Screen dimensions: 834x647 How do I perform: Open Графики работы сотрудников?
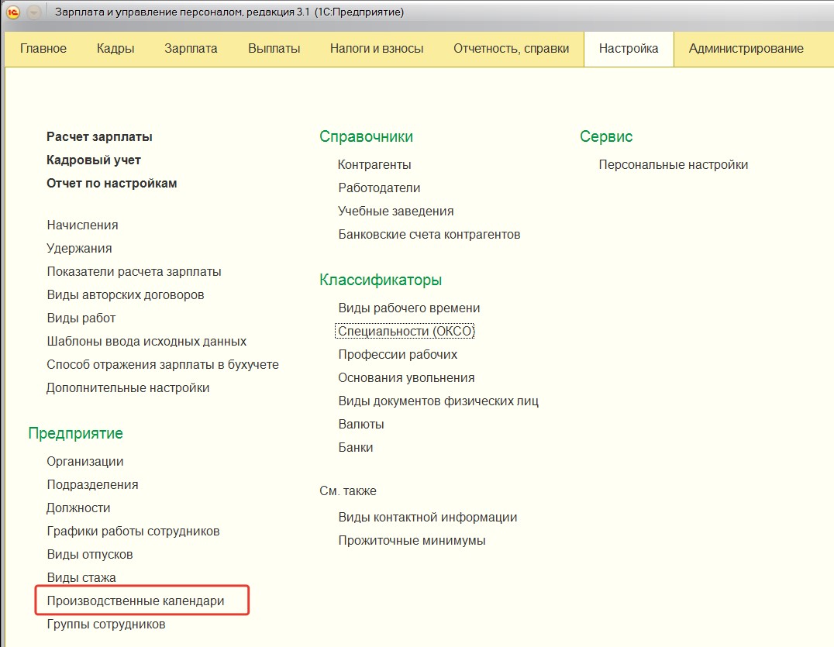[x=133, y=531]
